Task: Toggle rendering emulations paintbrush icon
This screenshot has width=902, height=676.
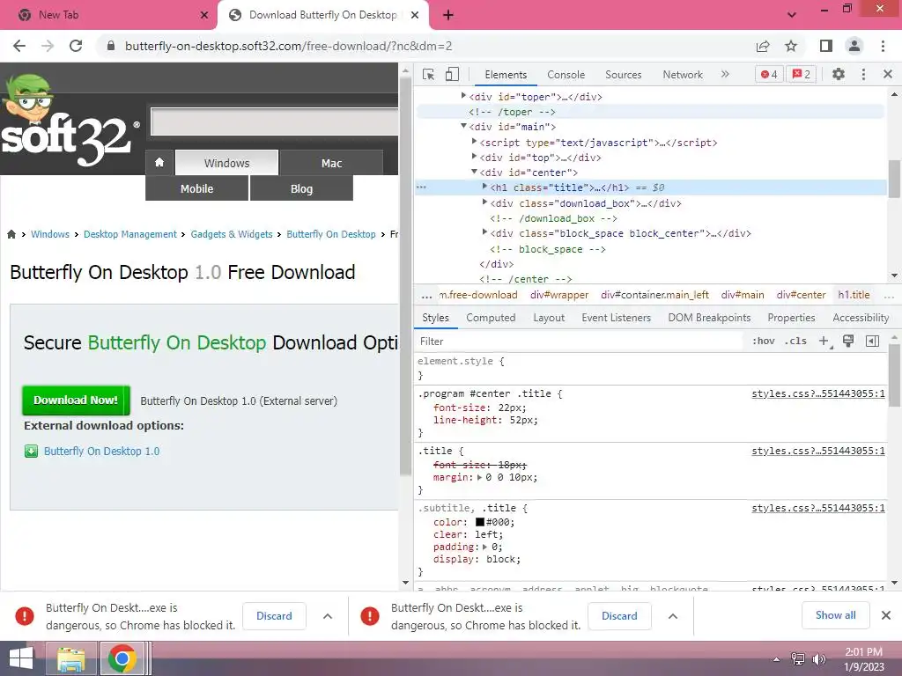Action: [848, 342]
